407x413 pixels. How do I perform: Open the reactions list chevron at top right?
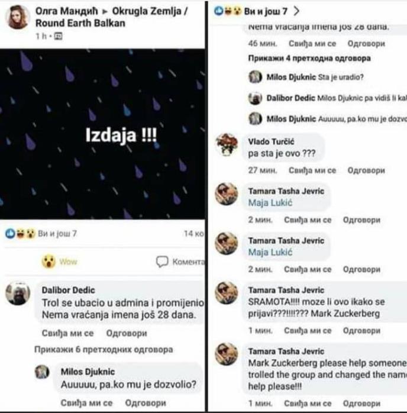point(296,11)
